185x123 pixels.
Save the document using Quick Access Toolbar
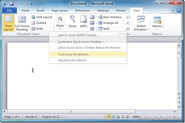[x=11, y=4]
